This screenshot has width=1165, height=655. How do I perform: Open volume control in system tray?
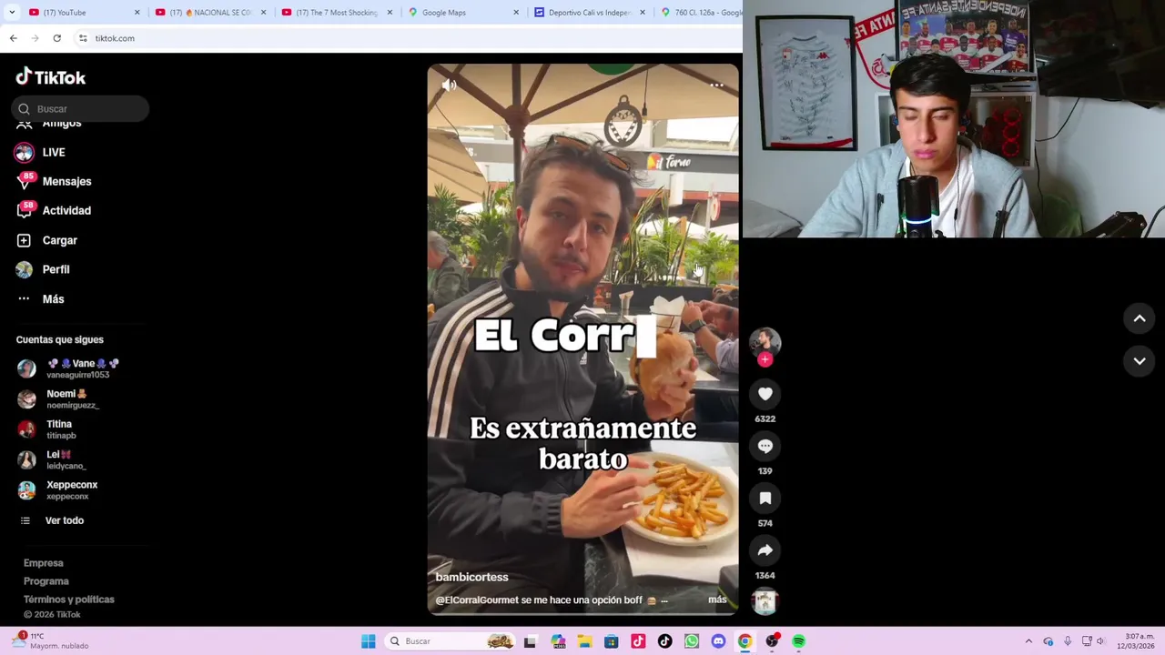pos(1101,641)
